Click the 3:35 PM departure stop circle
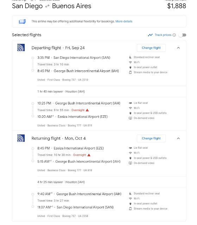This screenshot has width=197, height=225. pyautogui.click(x=33, y=58)
